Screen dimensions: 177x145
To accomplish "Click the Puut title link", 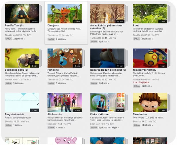I will (x=136, y=26).
